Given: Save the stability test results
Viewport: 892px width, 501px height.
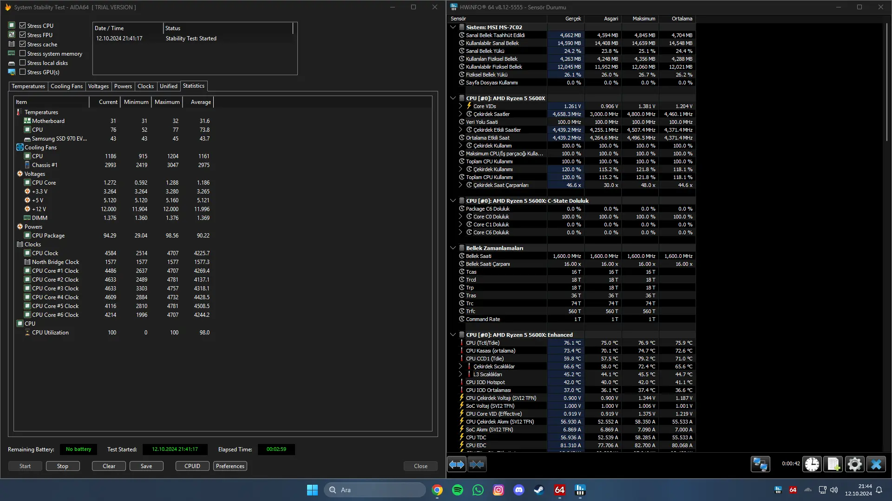Looking at the screenshot, I should [x=146, y=466].
